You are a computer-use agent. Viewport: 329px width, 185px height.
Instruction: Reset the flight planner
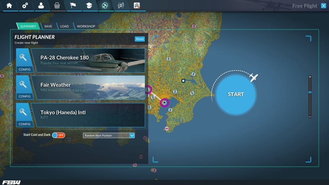click(x=140, y=39)
